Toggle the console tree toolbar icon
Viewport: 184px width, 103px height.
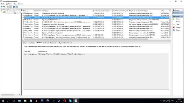(x=10, y=7)
